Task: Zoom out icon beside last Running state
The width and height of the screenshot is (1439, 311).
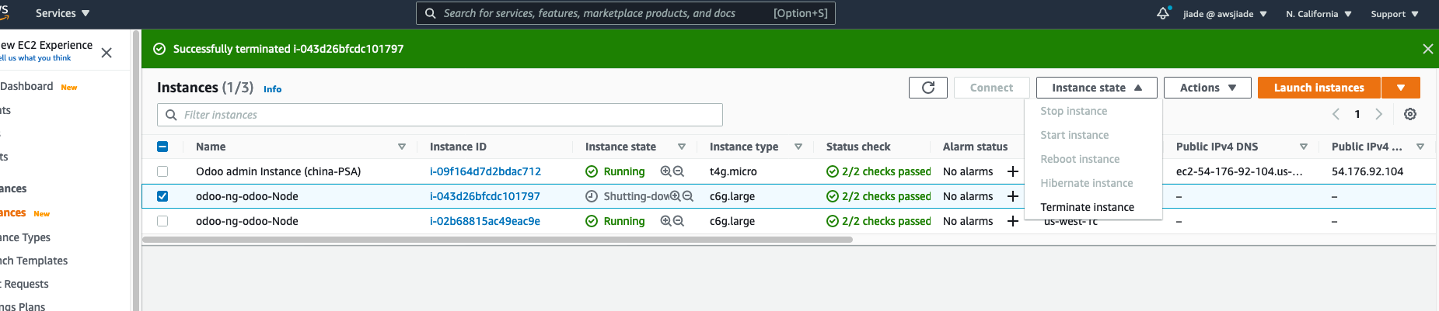Action: tap(679, 221)
